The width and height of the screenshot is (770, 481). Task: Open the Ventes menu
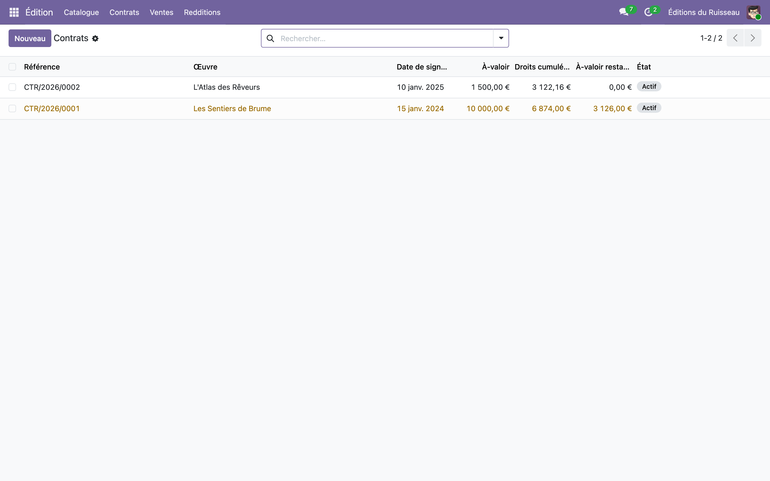162,12
